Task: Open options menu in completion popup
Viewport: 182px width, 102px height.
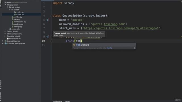Action: 135,48
